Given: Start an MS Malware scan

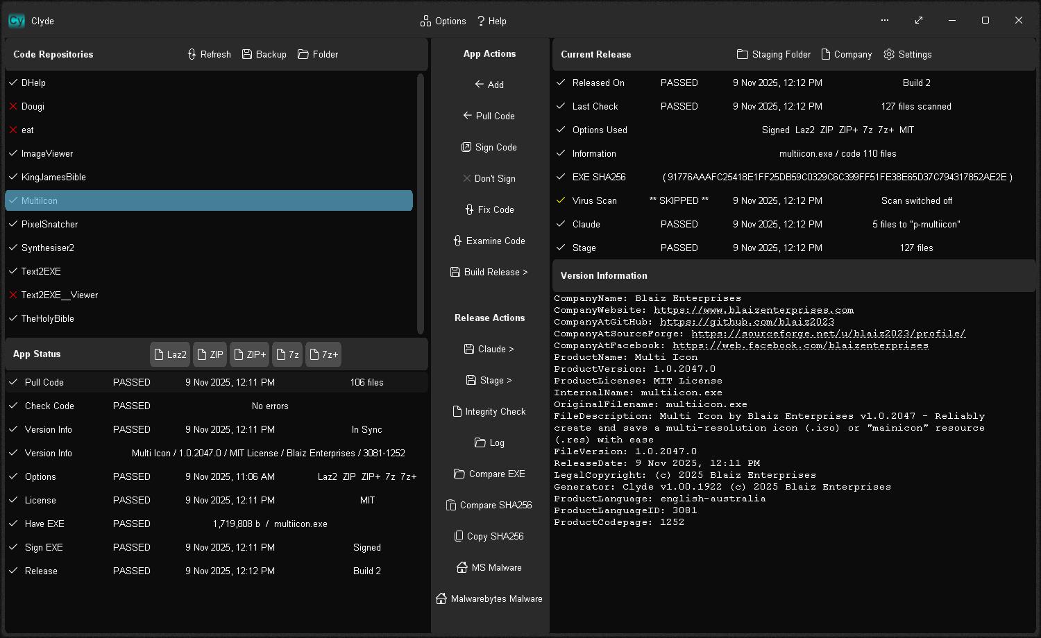Looking at the screenshot, I should [489, 567].
